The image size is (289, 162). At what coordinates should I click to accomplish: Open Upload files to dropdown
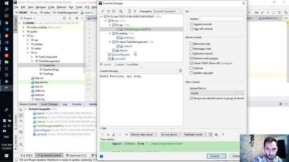tap(214, 93)
